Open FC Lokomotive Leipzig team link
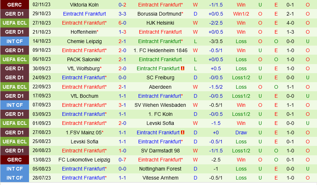The width and height of the screenshot is (317, 185). [84, 160]
